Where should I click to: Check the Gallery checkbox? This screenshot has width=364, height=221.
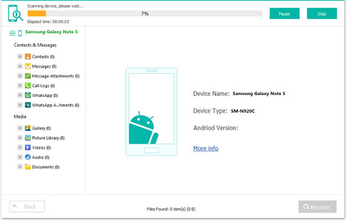point(20,128)
